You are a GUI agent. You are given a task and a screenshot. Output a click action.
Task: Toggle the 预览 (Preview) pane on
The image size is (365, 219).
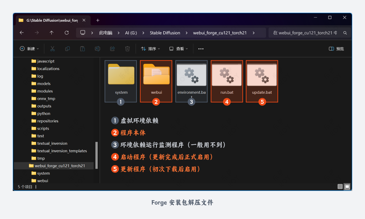point(336,48)
